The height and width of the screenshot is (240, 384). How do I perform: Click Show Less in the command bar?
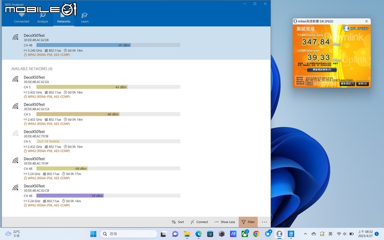225,222
